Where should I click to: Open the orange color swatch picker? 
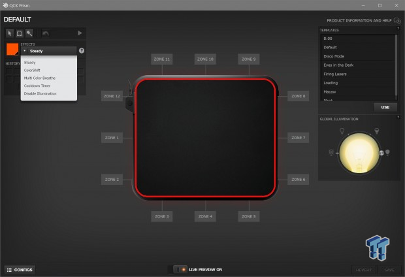12,49
